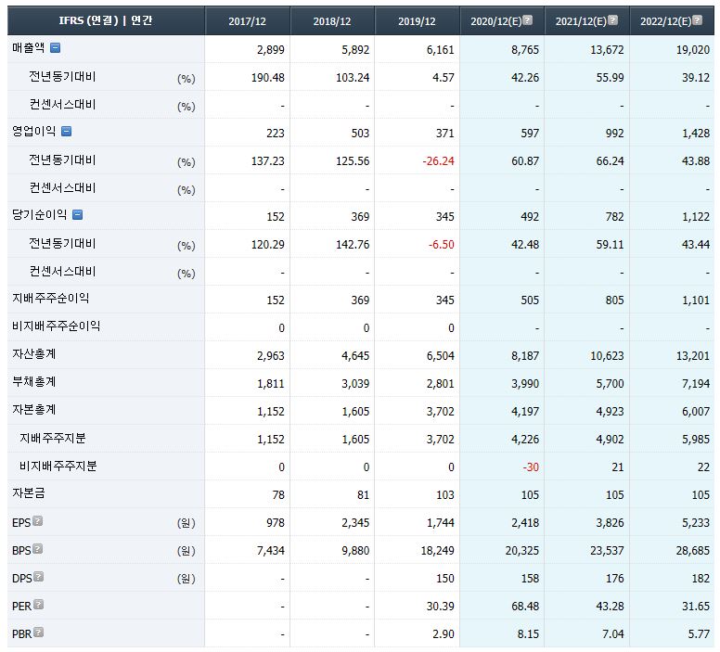Select sales value 5,892 for 2018/12
The image size is (720, 652).
coord(355,49)
